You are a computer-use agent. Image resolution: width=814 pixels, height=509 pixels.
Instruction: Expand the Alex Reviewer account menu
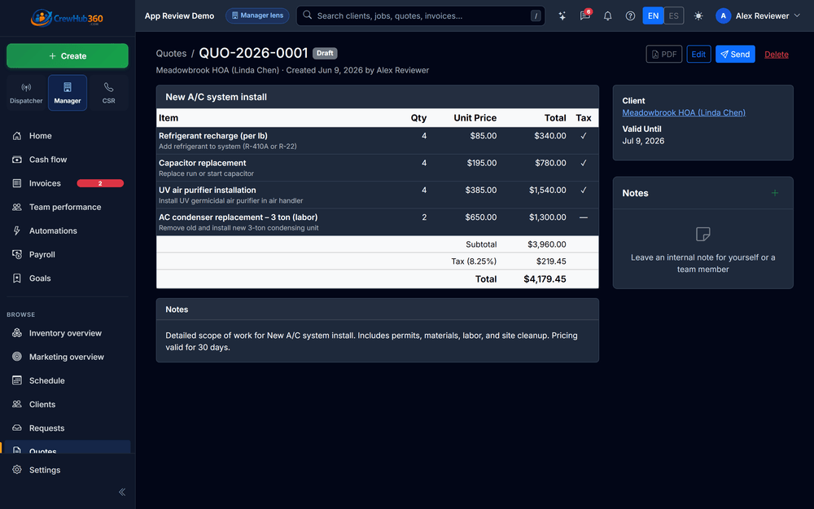tap(759, 15)
